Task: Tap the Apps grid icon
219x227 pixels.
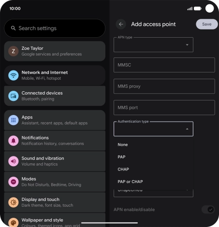Action: click(x=14, y=120)
